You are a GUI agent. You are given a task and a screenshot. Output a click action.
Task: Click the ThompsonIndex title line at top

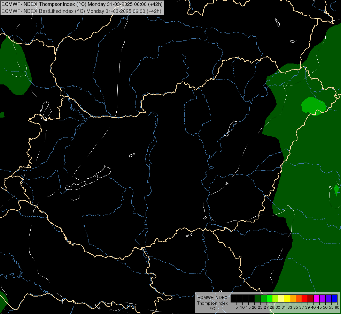[x=82, y=4]
